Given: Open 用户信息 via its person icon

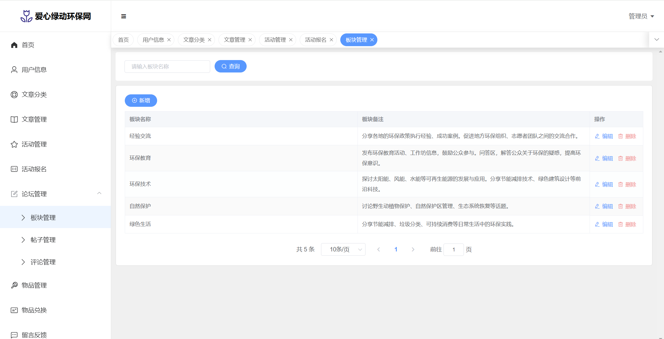Looking at the screenshot, I should tap(14, 70).
